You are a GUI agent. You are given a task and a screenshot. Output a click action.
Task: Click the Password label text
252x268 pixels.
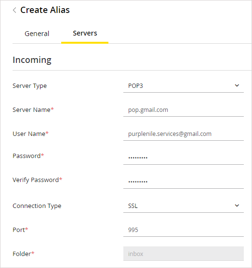pyautogui.click(x=28, y=156)
